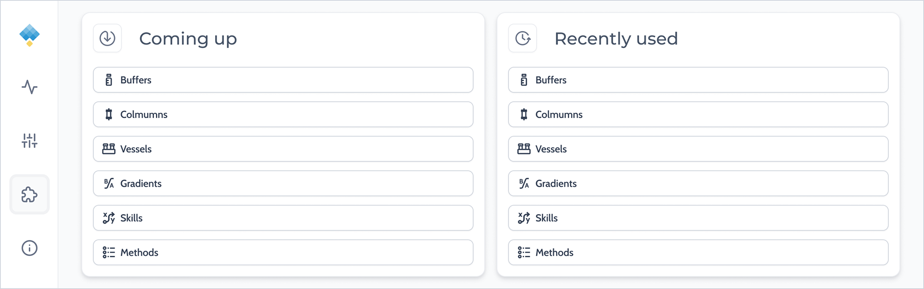The width and height of the screenshot is (924, 289).
Task: Click the blue diamond app logo
Action: coord(29,35)
